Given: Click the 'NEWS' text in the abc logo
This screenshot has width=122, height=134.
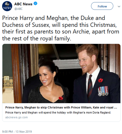Looking at the screenshot, I should [7, 8].
